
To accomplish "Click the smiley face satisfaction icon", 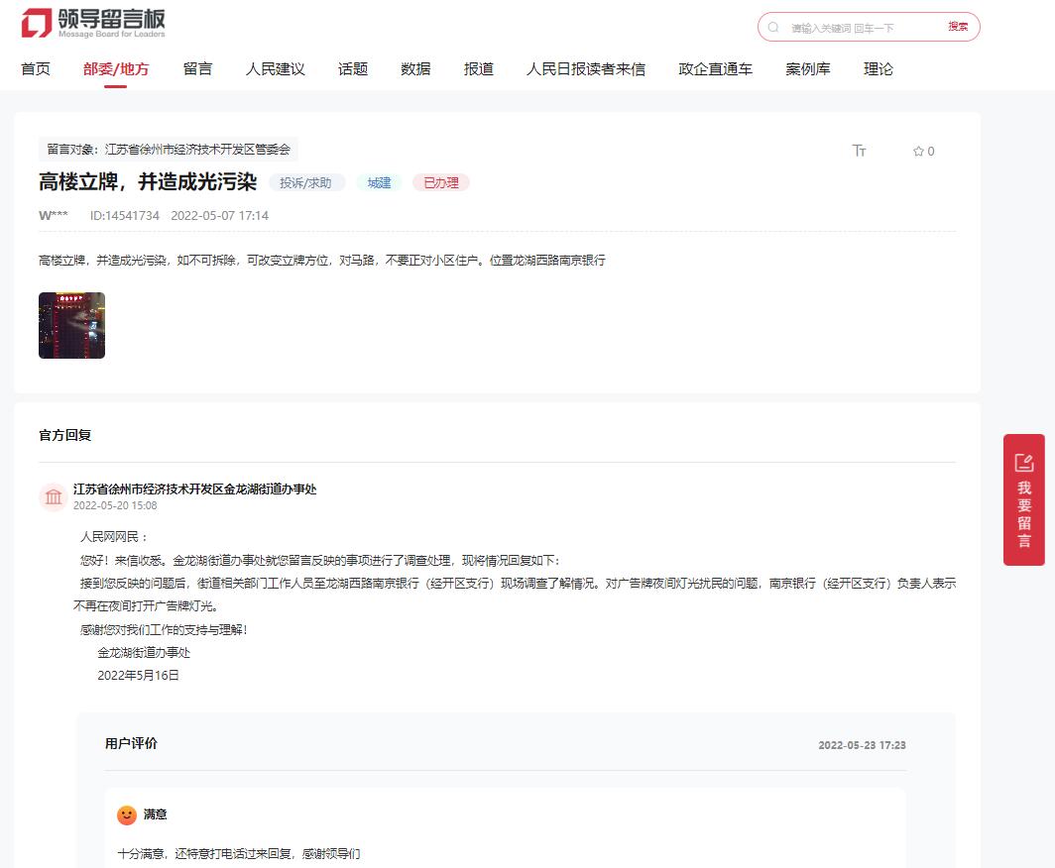I will click(127, 814).
